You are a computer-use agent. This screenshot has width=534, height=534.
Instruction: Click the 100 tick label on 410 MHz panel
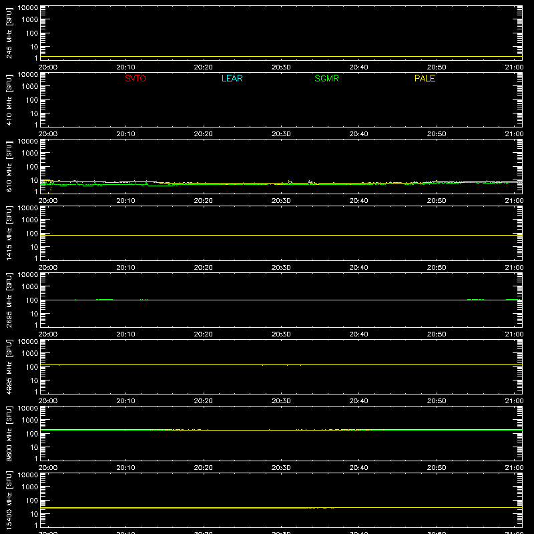tap(32, 100)
